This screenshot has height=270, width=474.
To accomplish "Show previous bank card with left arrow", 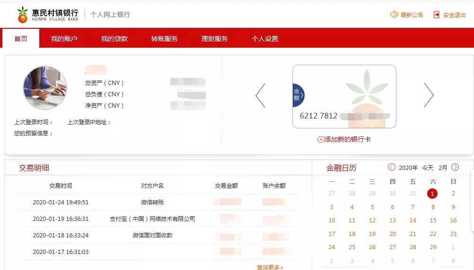I will coord(261,96).
